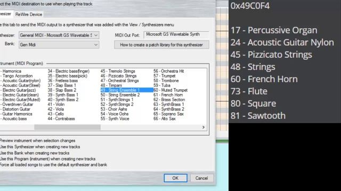
Task: Toggle Force all loaded songs to default synthesizer
Action: [54, 164]
